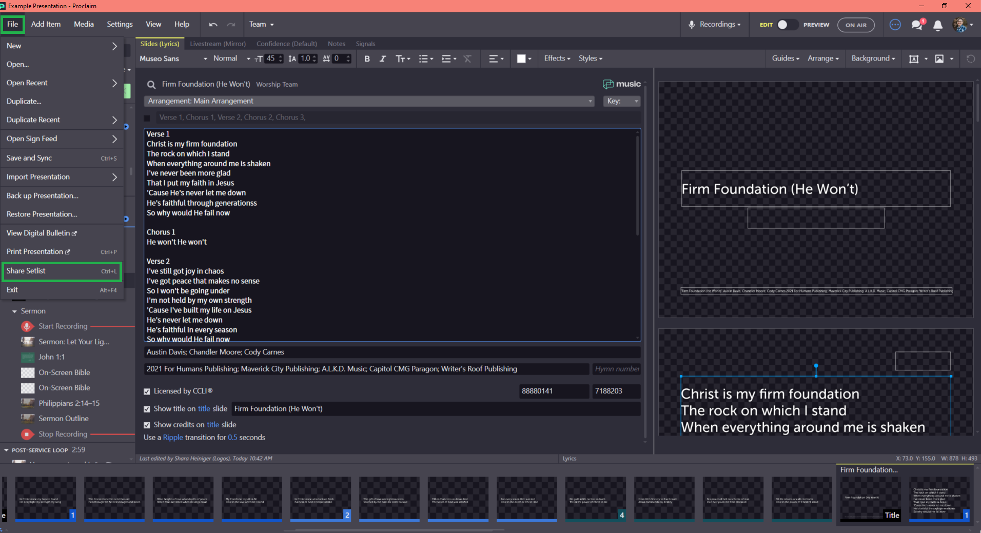Click the ON AIR button
The width and height of the screenshot is (981, 533).
pos(856,25)
